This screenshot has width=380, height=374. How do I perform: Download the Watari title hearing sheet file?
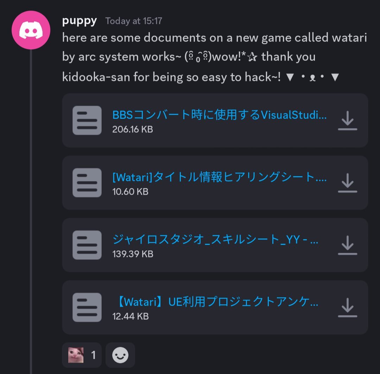[348, 183]
